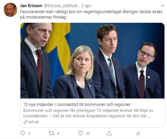Viewport: 167px width, 139px height.
Task: Click the article description about 'Kommuner och regioner'
Action: click(x=88, y=113)
